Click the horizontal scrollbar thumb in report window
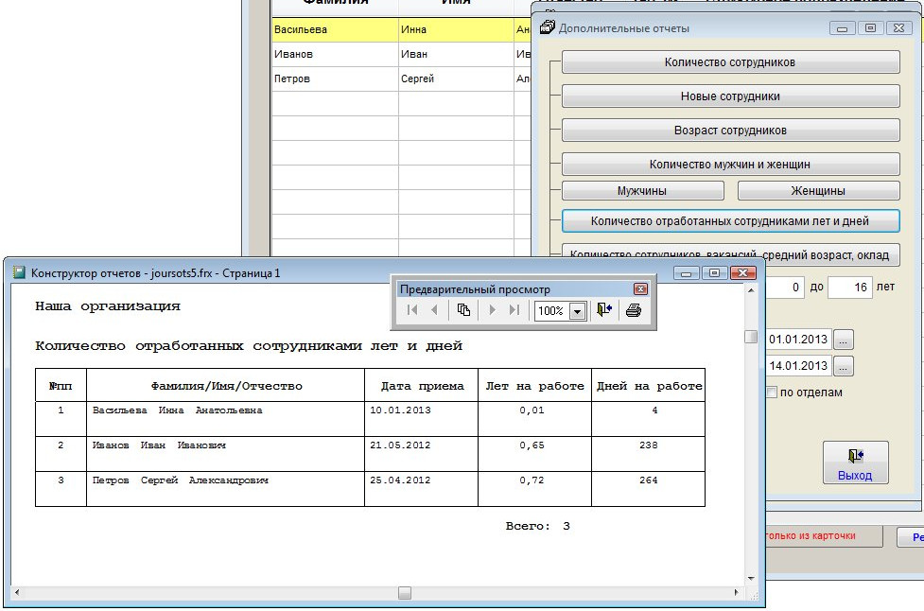The image size is (924, 611). tap(405, 593)
